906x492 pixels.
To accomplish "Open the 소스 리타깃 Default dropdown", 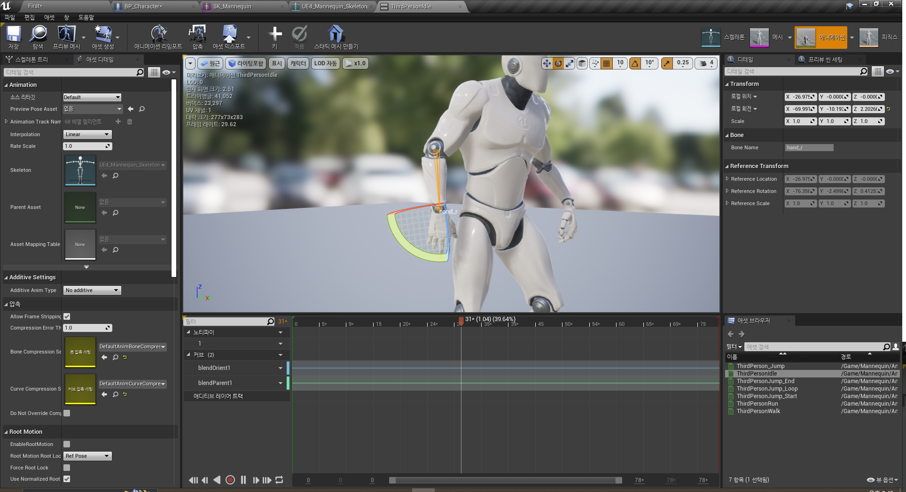I will click(x=92, y=97).
